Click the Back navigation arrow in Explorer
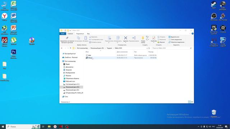 coord(62,48)
